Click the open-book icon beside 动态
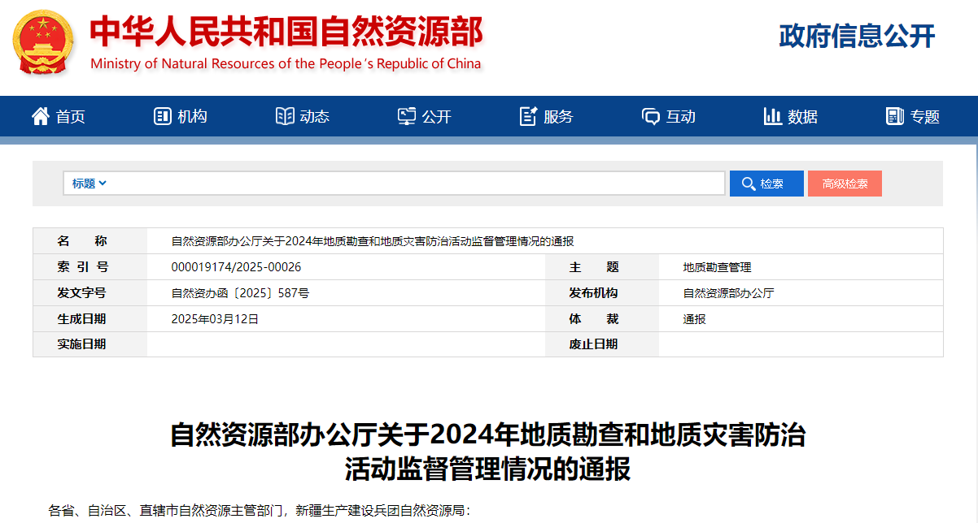Image resolution: width=978 pixels, height=523 pixels. [285, 116]
